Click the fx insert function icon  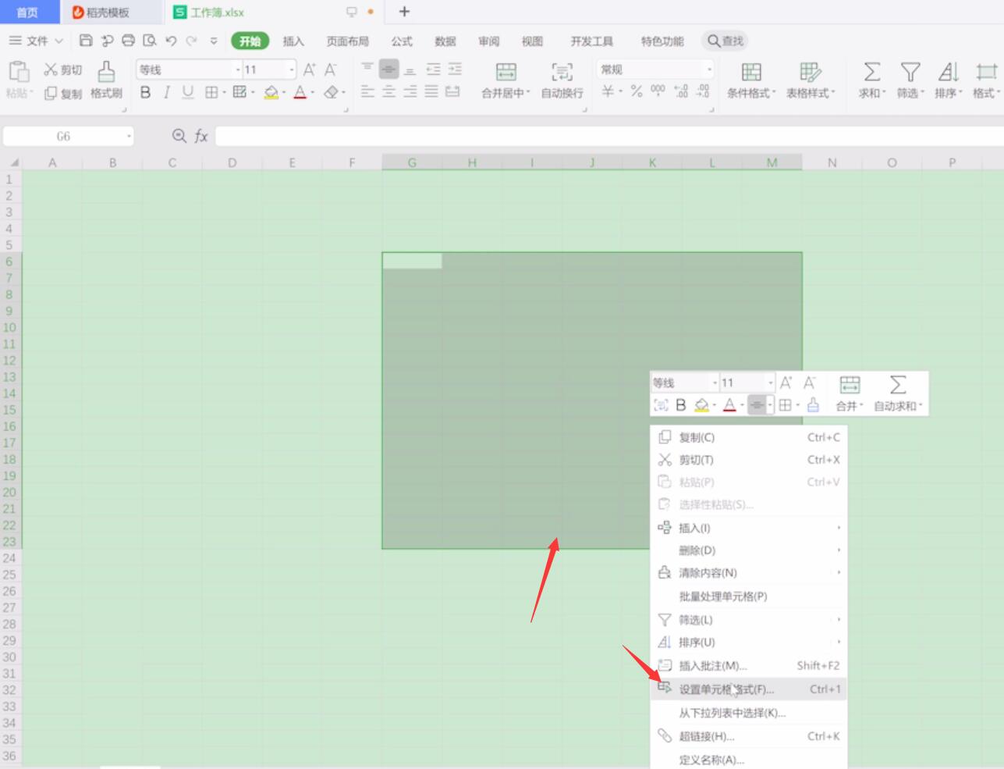coord(201,136)
